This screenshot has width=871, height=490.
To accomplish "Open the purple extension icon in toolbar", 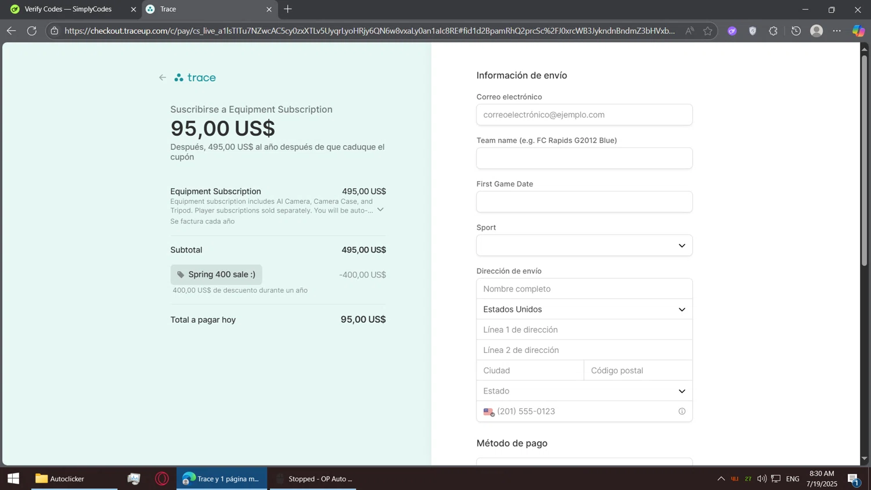I will pos(732,31).
